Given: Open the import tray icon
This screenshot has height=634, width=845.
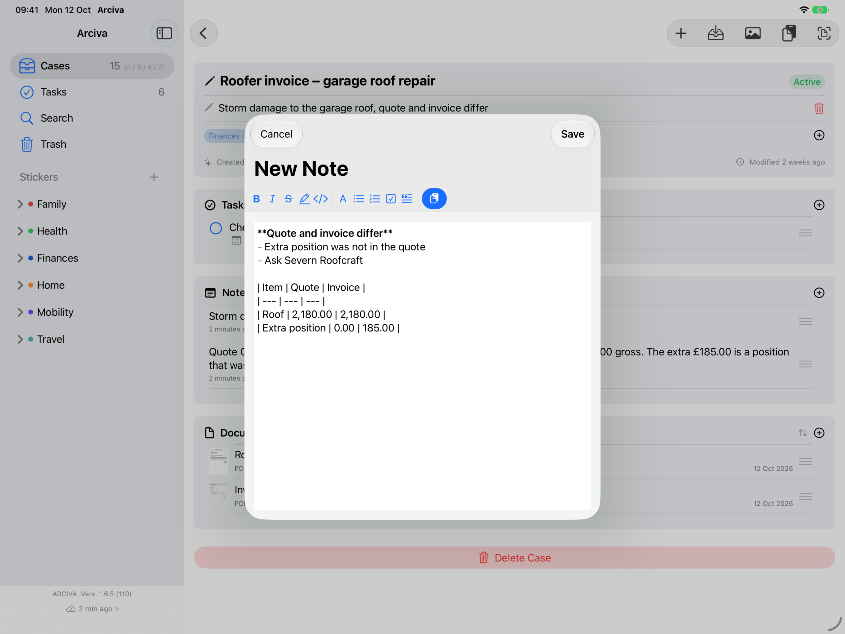Looking at the screenshot, I should pyautogui.click(x=716, y=33).
